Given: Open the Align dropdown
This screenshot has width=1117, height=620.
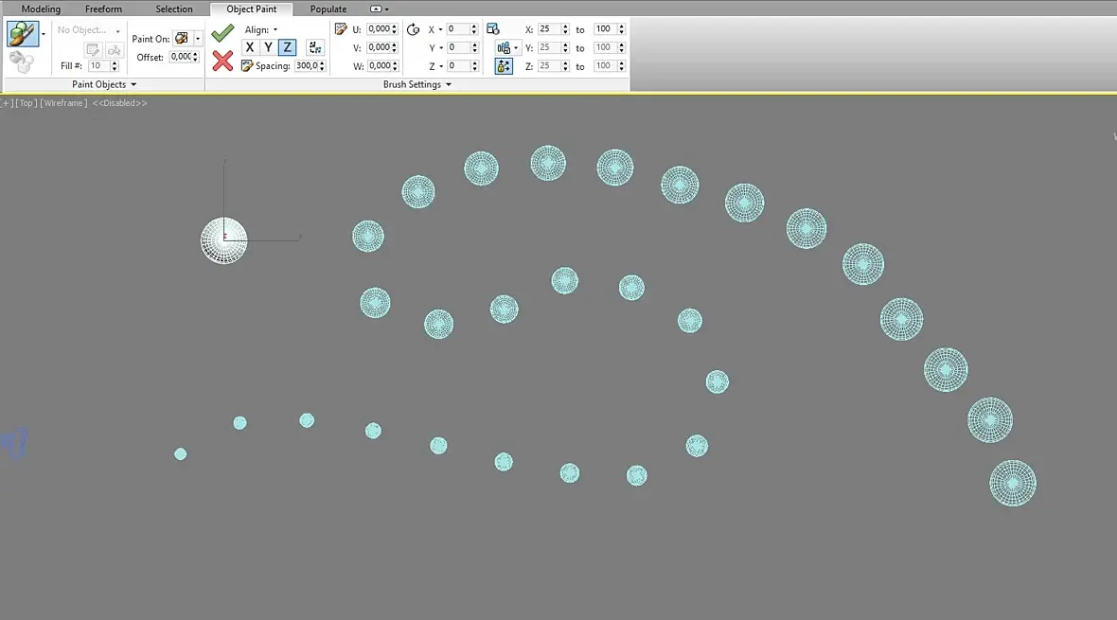Looking at the screenshot, I should [x=260, y=30].
